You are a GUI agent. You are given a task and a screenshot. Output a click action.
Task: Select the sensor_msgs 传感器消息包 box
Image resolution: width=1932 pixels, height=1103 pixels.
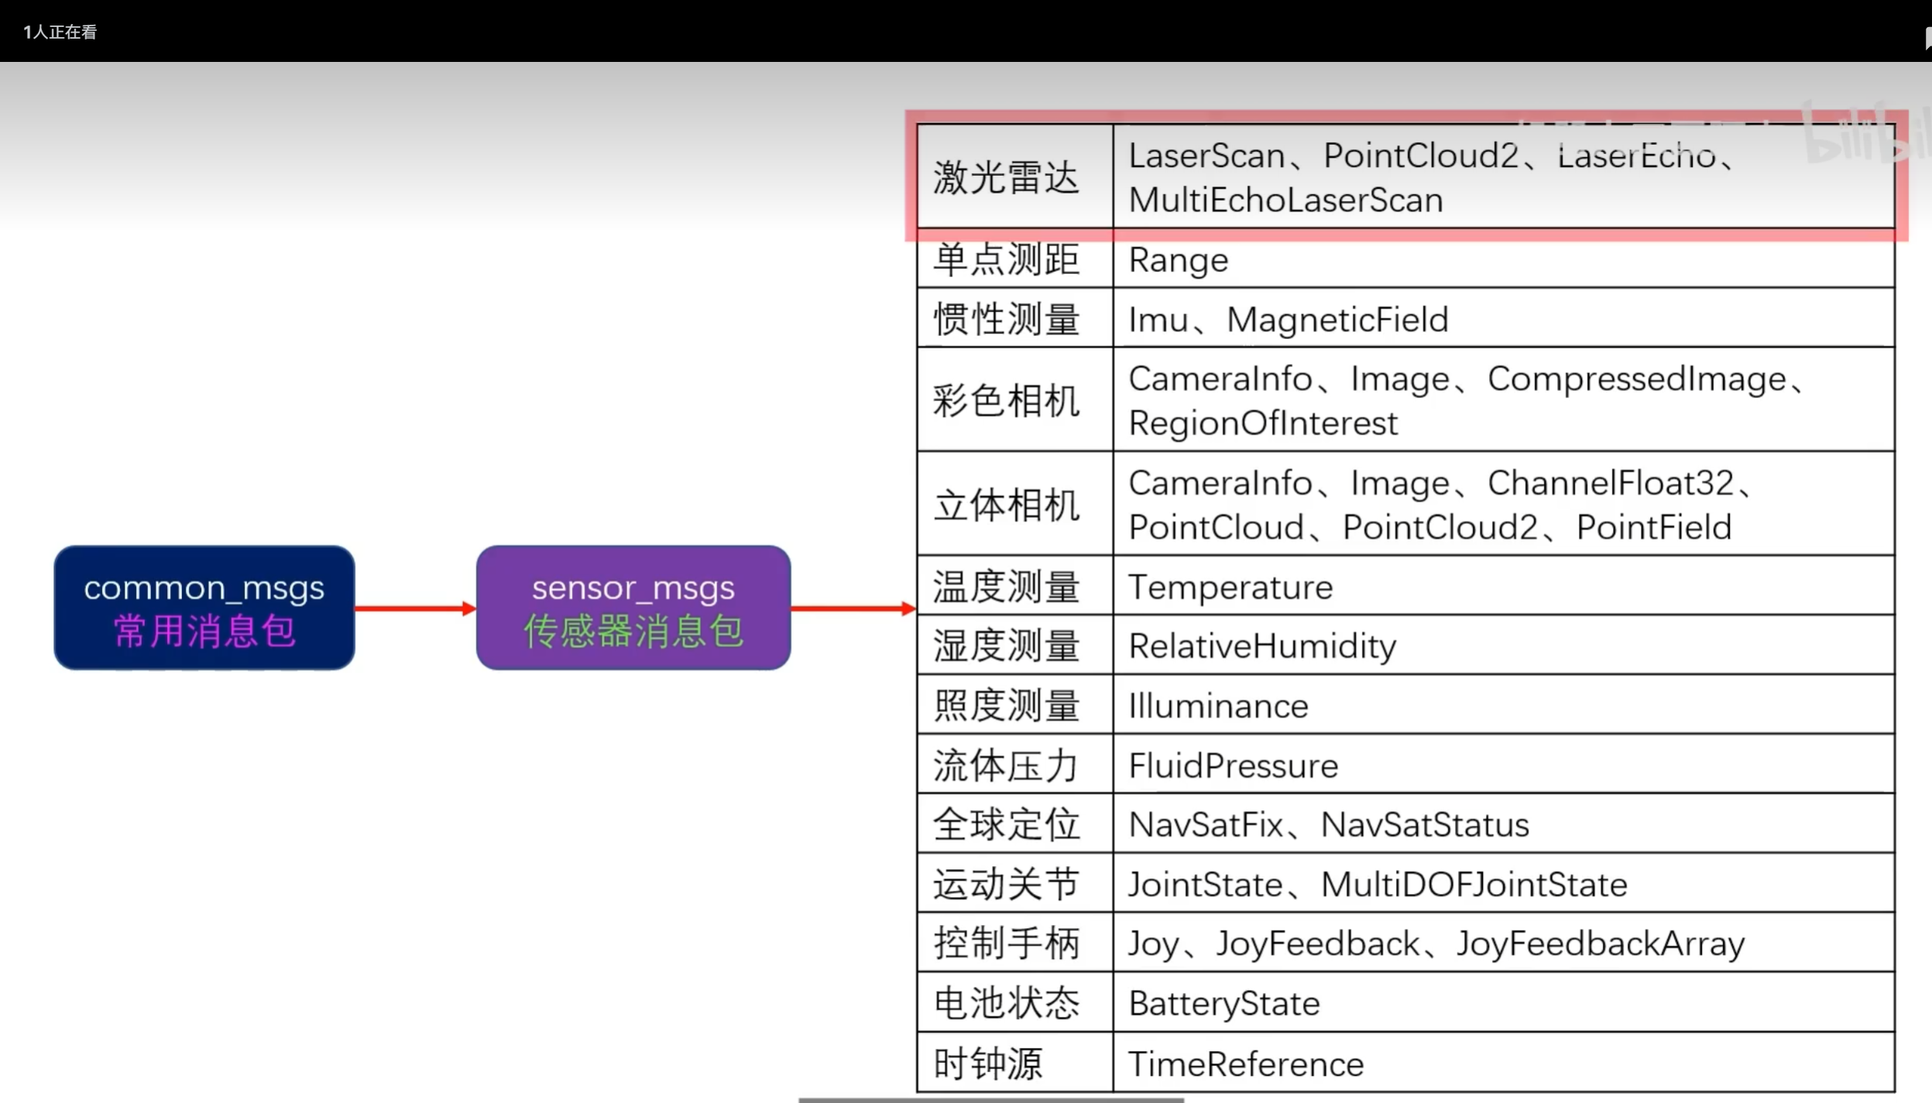pos(633,608)
